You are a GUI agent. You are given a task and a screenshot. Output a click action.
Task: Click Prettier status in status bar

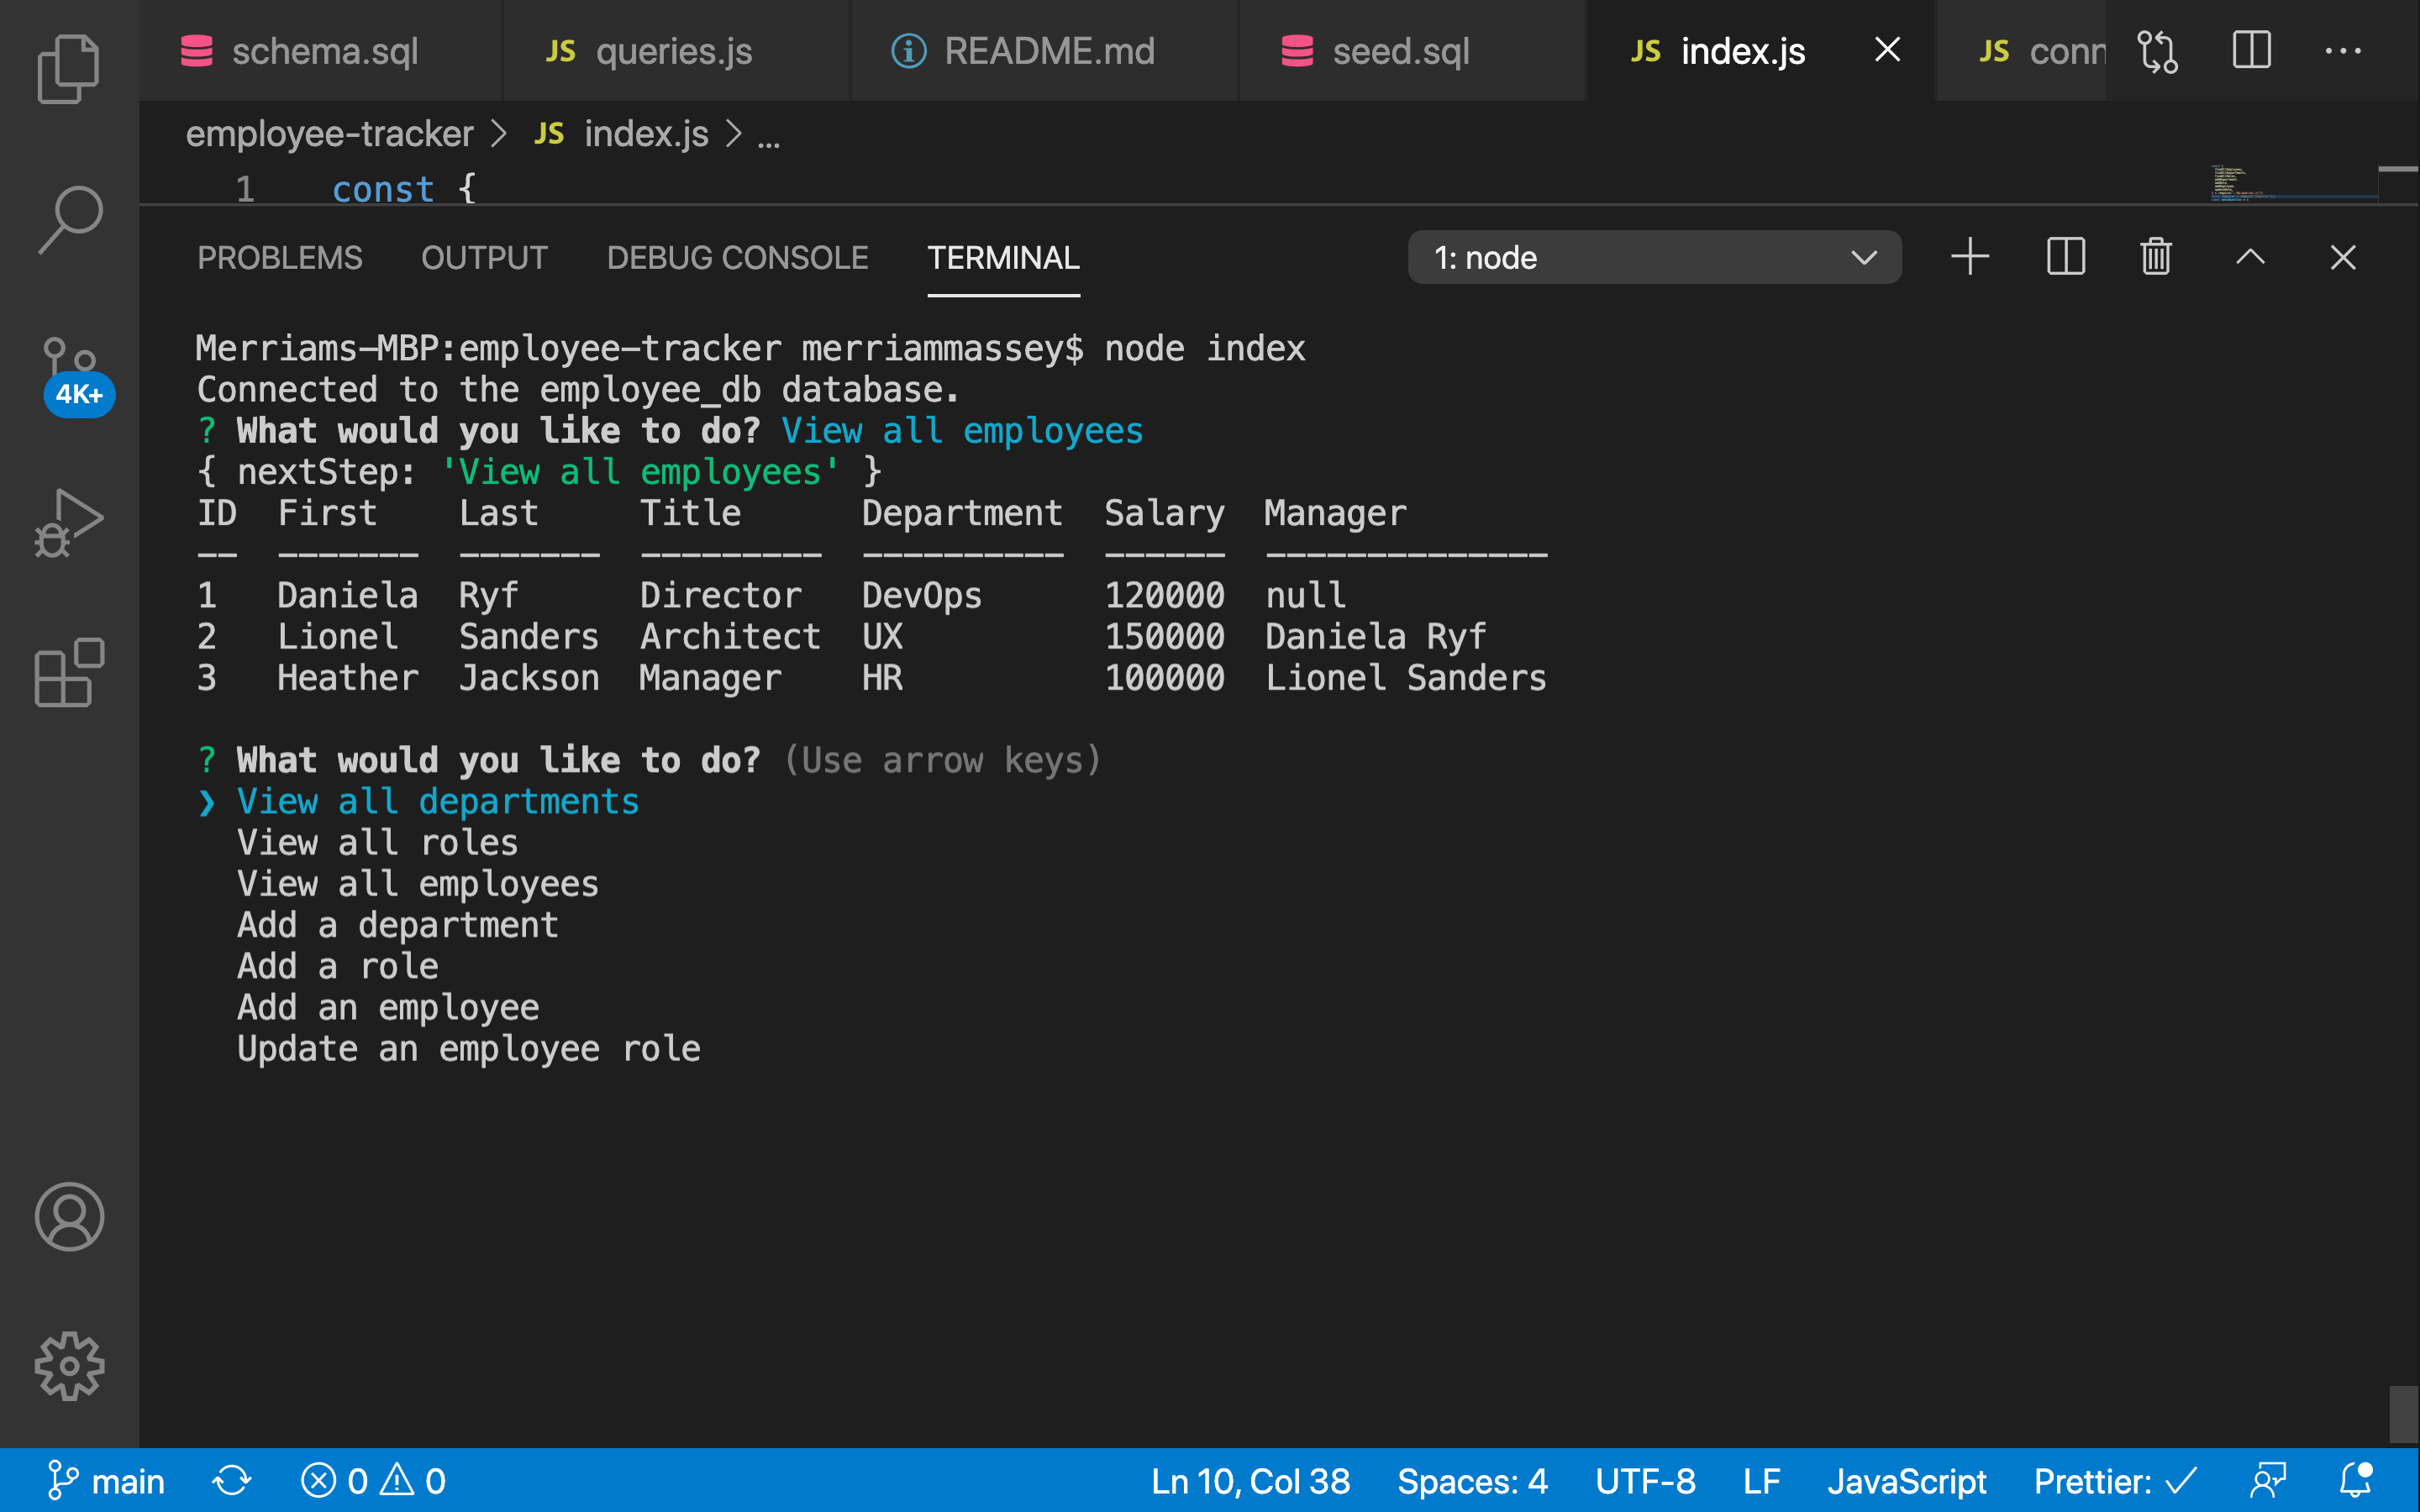click(2114, 1481)
